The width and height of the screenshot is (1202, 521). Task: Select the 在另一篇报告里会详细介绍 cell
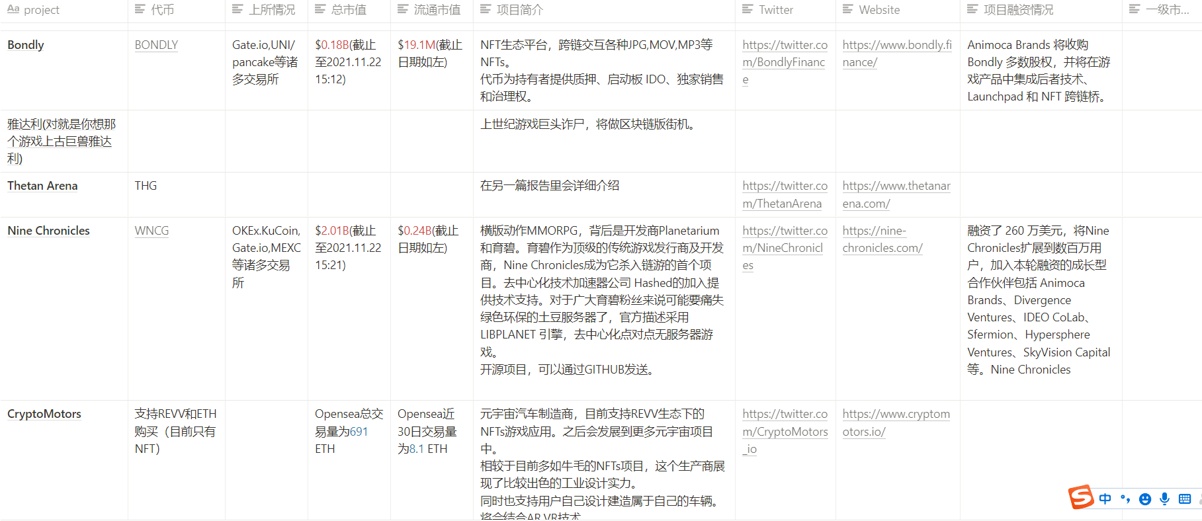coord(604,194)
